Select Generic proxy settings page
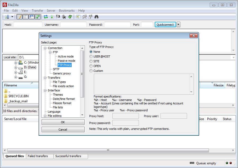 click(x=62, y=73)
